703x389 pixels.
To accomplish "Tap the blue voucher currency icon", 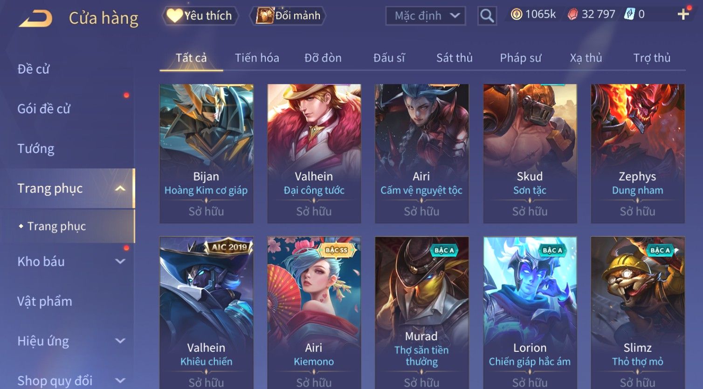I will pos(629,14).
